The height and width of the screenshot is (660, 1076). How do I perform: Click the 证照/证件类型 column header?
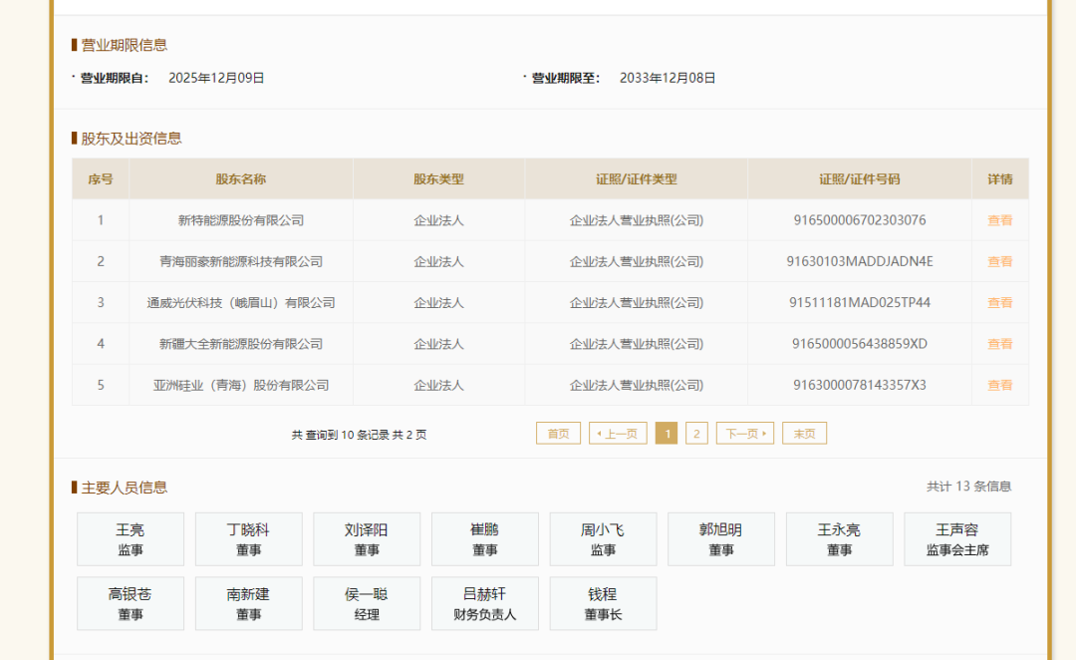point(636,179)
